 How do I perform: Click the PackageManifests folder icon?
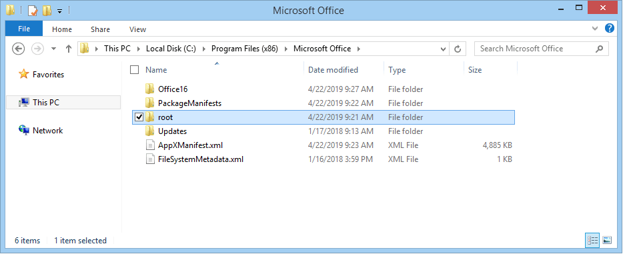click(x=150, y=103)
